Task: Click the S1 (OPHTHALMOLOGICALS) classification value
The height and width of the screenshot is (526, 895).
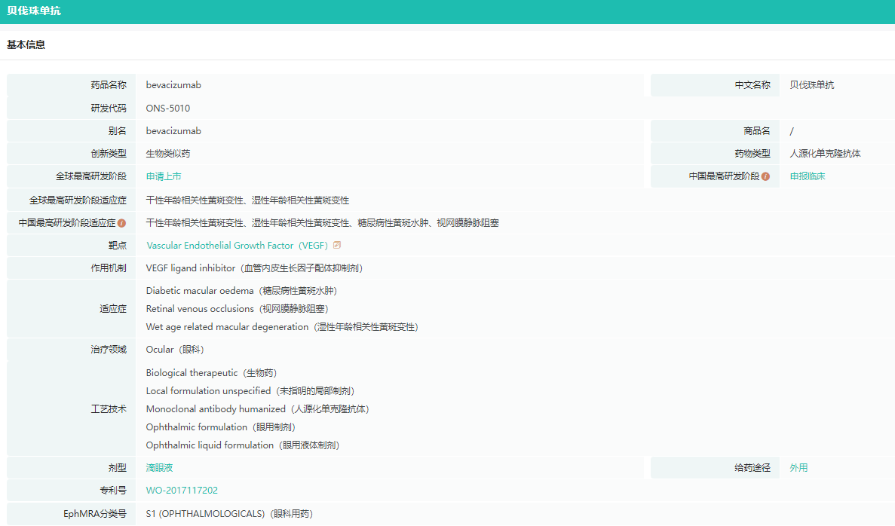Action: pos(229,514)
